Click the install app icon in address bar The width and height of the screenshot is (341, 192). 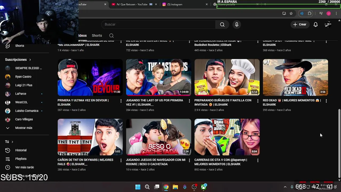pyautogui.click(x=284, y=13)
